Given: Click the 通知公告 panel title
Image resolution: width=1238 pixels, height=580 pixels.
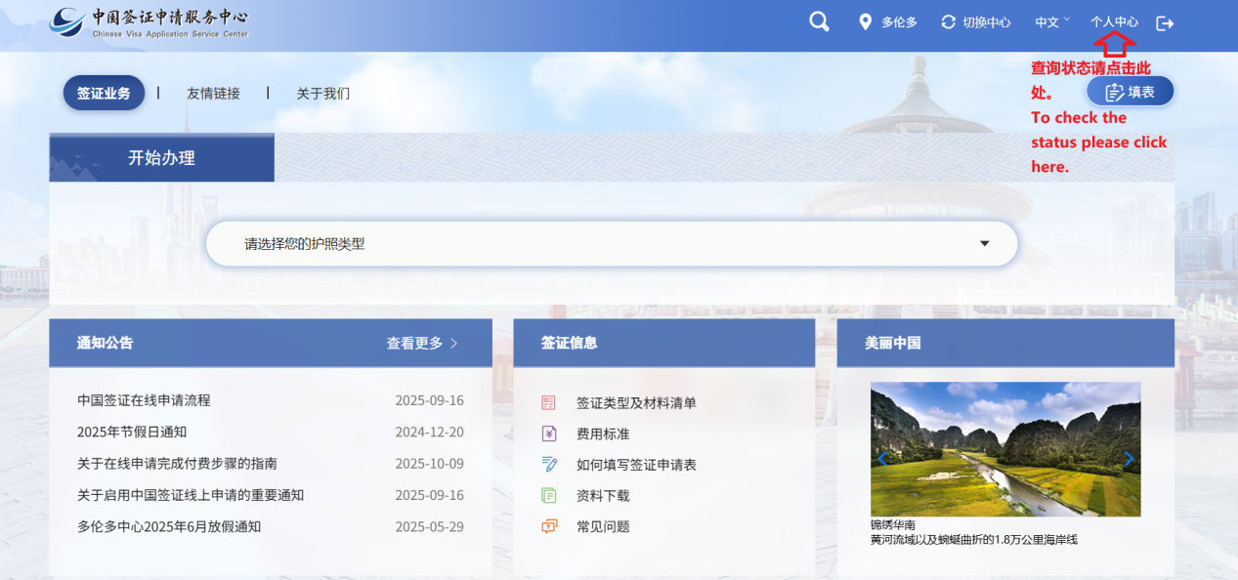Looking at the screenshot, I should pos(106,343).
